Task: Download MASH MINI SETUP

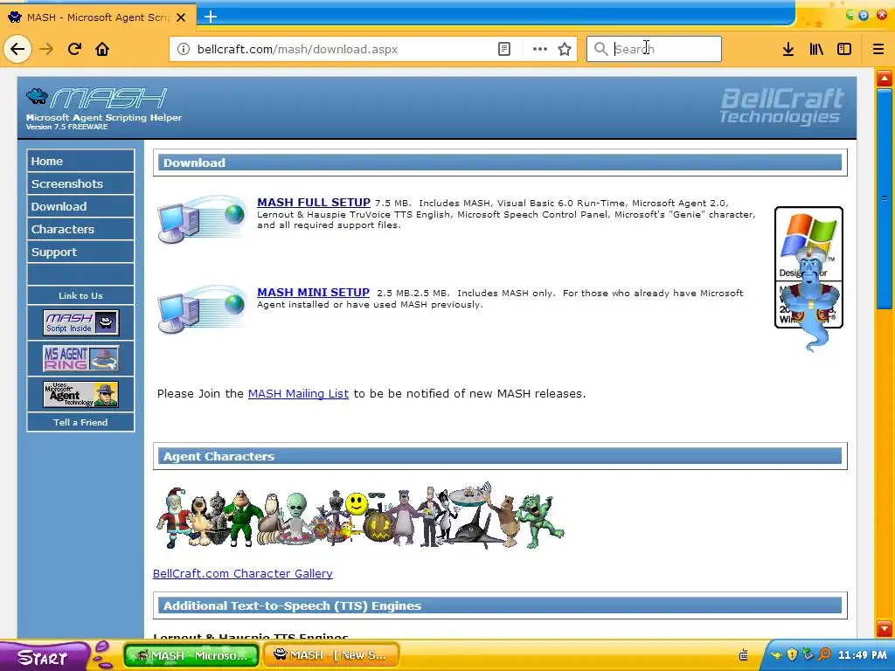Action: click(x=314, y=293)
